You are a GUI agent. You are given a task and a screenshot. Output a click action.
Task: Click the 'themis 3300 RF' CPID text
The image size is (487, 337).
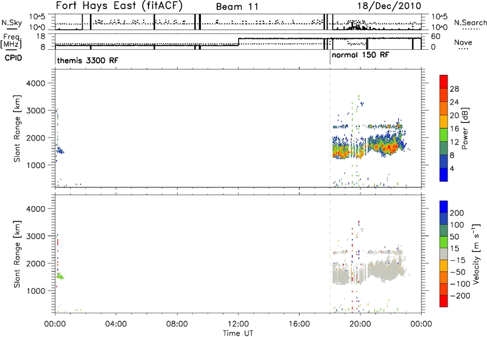(88, 60)
